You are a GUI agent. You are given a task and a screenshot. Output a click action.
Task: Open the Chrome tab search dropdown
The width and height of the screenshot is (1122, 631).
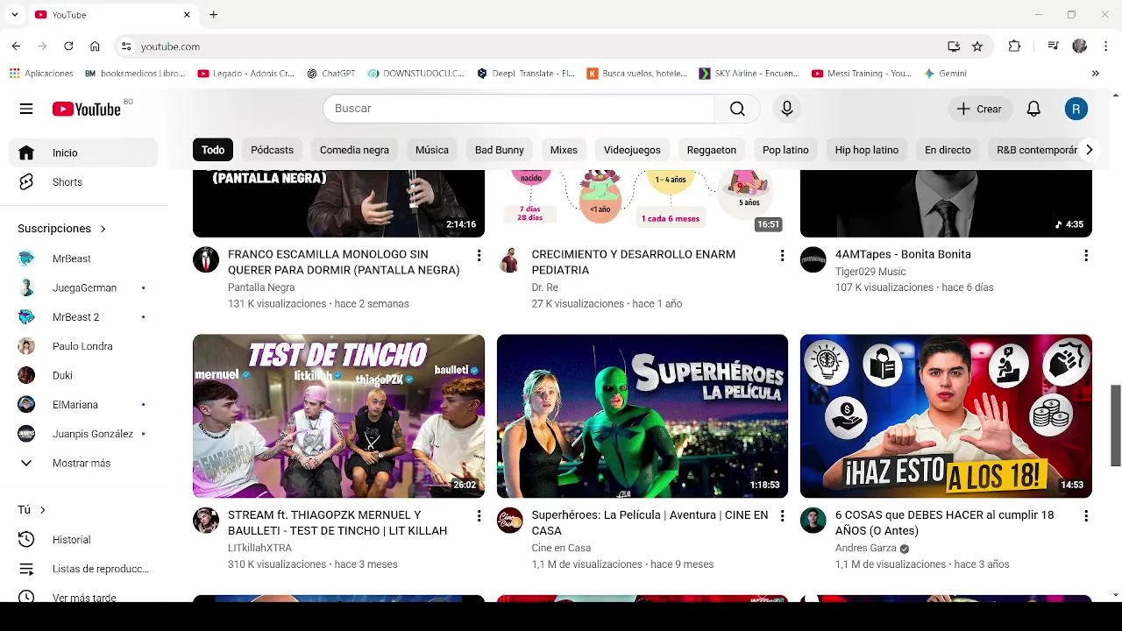pos(15,15)
